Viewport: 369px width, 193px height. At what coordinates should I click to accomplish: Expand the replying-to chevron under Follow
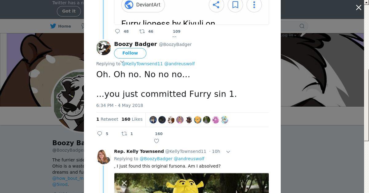tap(122, 62)
